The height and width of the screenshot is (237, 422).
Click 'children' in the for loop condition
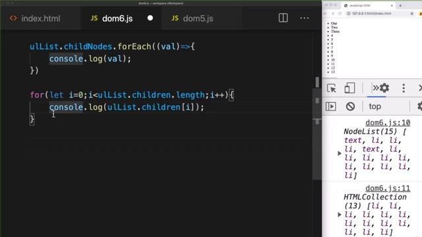click(x=151, y=95)
